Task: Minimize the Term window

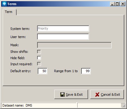Action: [112, 4]
